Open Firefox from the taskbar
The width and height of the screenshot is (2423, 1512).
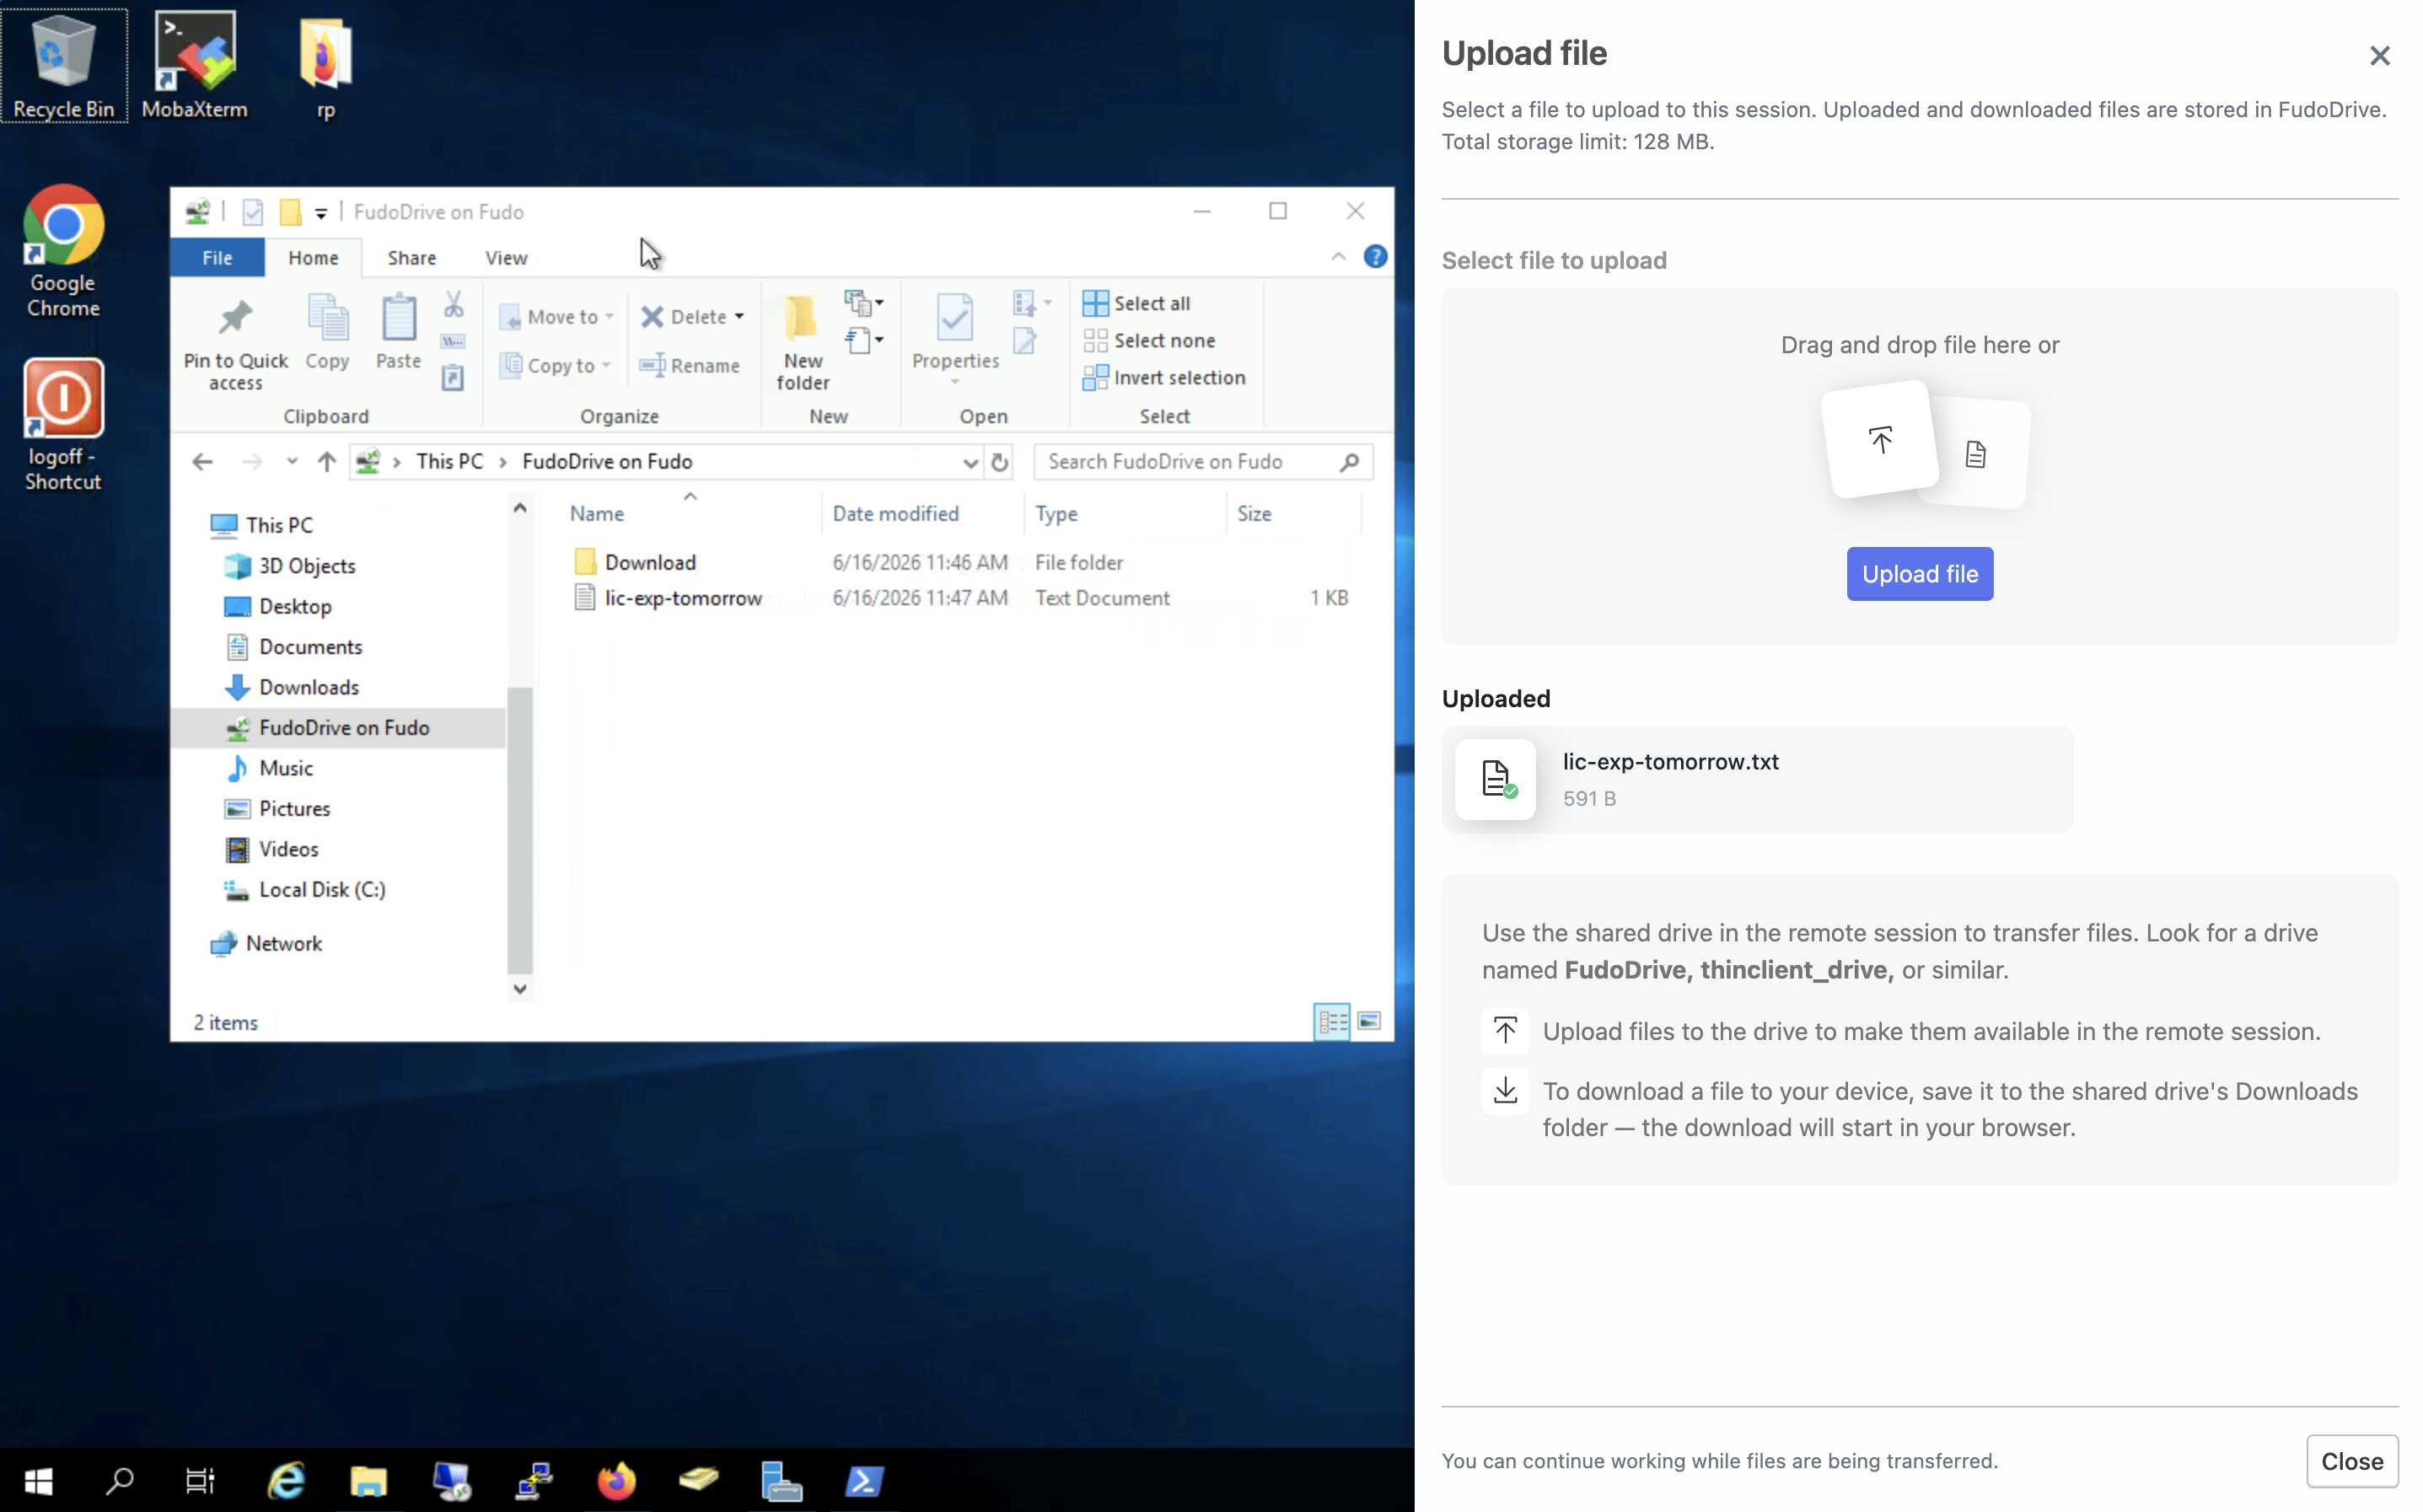(x=616, y=1480)
